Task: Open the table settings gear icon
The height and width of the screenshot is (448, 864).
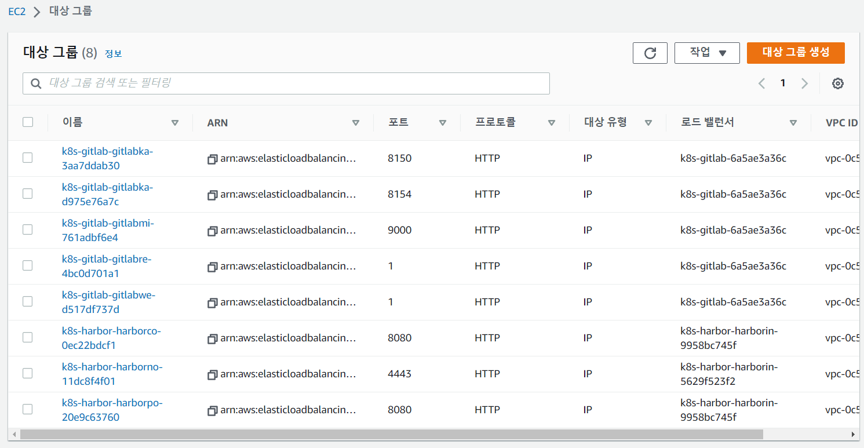Action: [x=837, y=83]
